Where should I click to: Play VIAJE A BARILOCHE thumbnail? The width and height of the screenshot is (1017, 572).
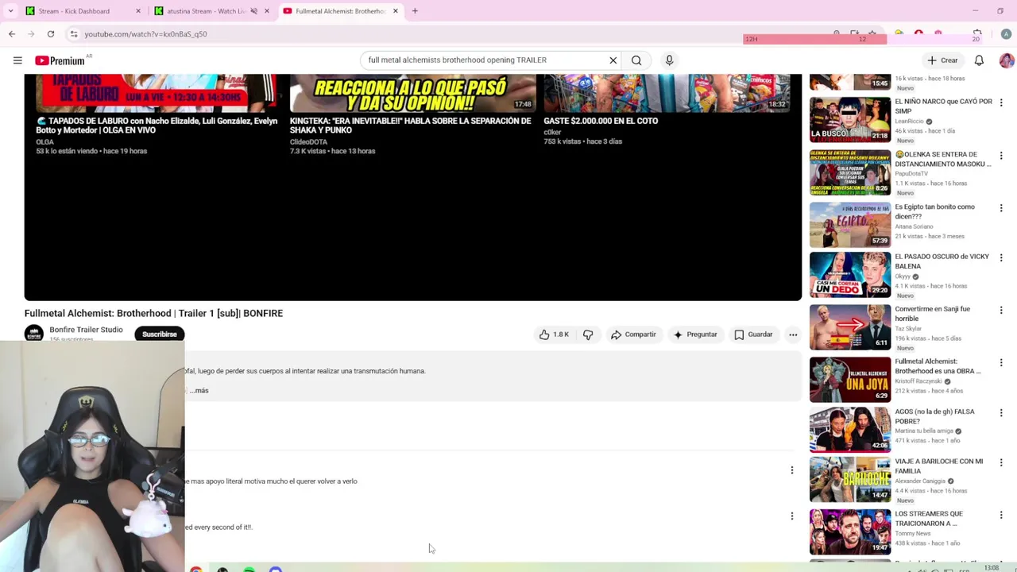(849, 479)
